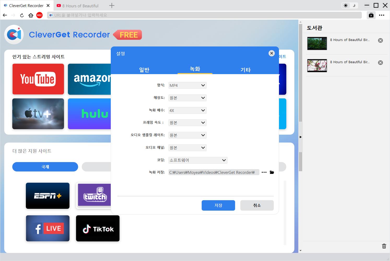Close the settings dialog with X

(x=272, y=53)
